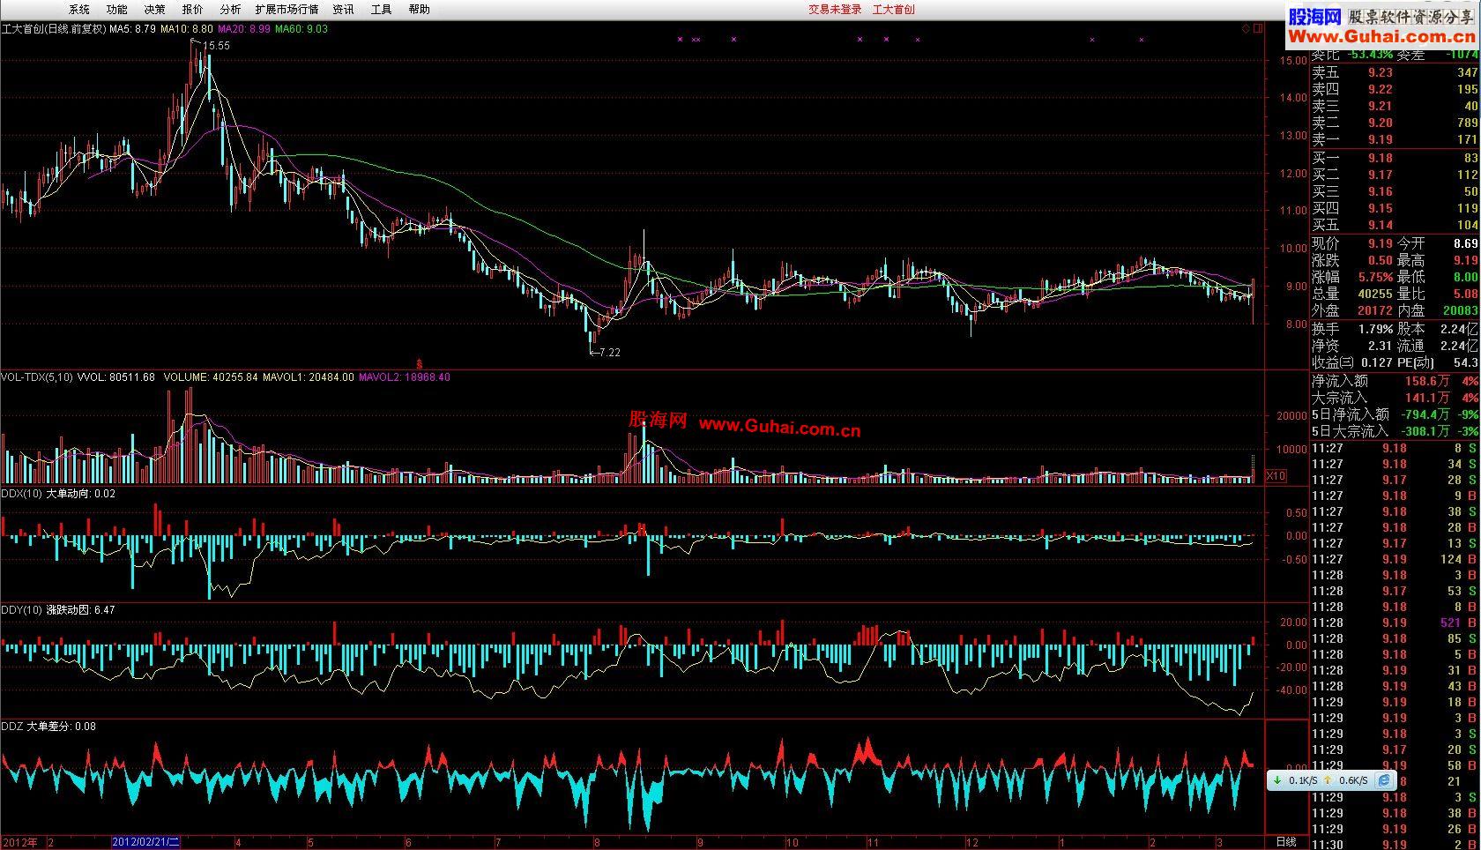Image resolution: width=1481 pixels, height=850 pixels.
Task: Click the diamond icon above the price axis
Action: [x=1246, y=29]
